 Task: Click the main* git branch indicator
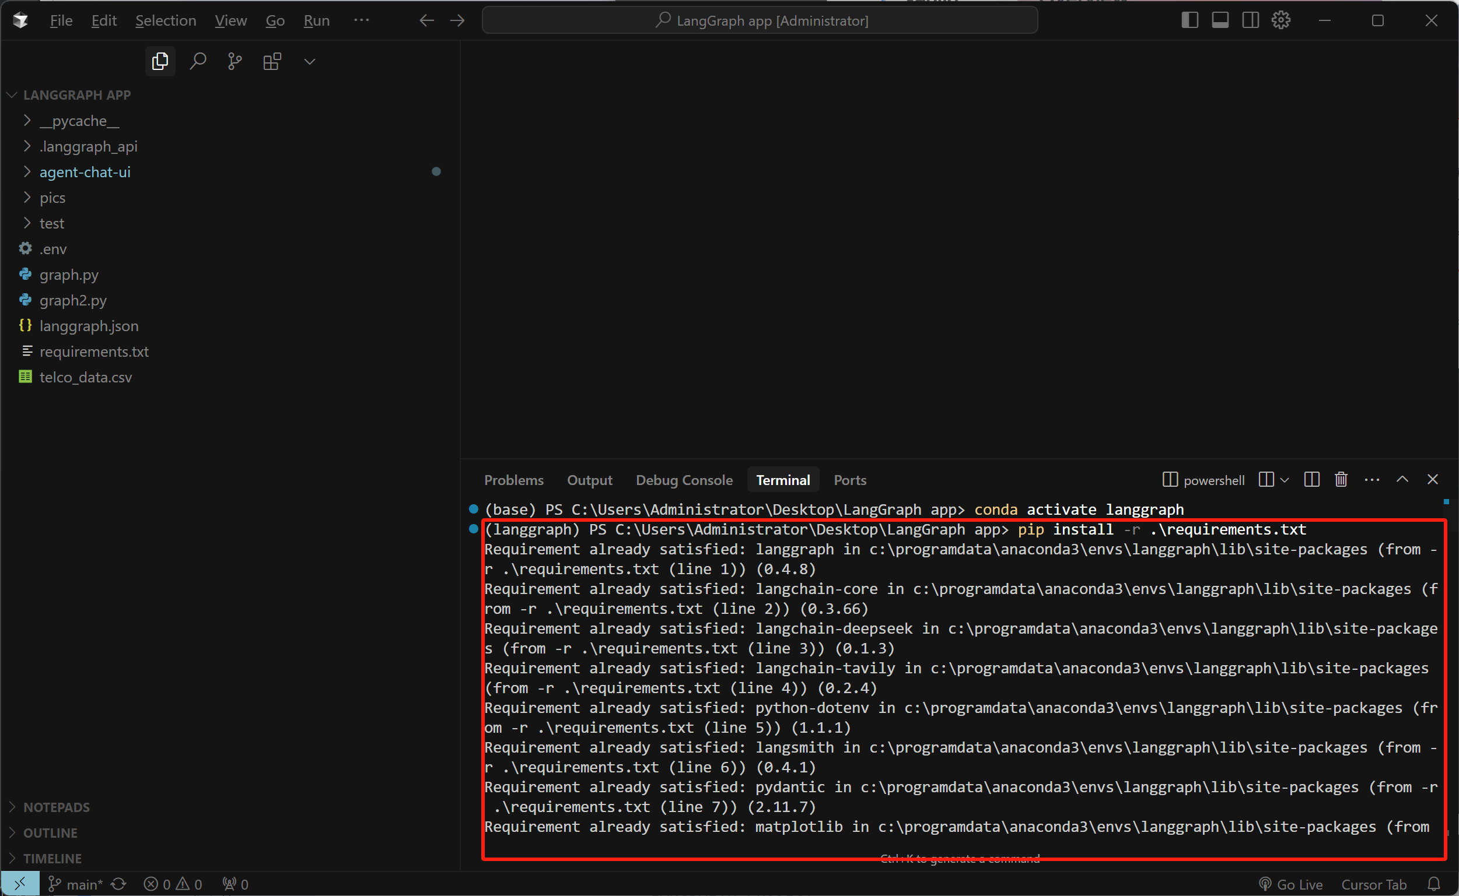pyautogui.click(x=75, y=884)
